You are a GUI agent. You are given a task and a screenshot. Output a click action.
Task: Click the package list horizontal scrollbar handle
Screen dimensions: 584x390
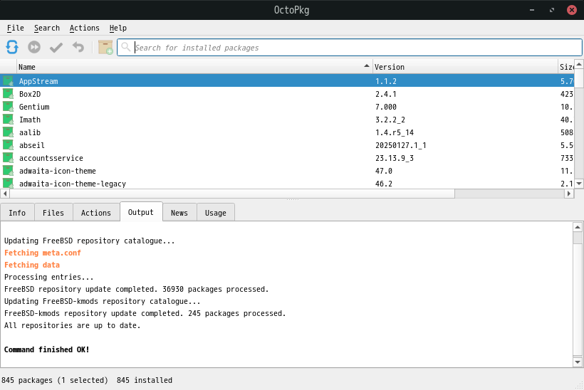(x=232, y=194)
